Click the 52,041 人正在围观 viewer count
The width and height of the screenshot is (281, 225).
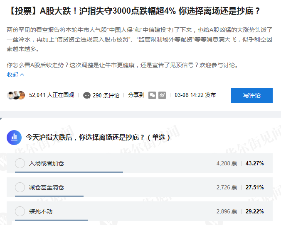[52, 95]
